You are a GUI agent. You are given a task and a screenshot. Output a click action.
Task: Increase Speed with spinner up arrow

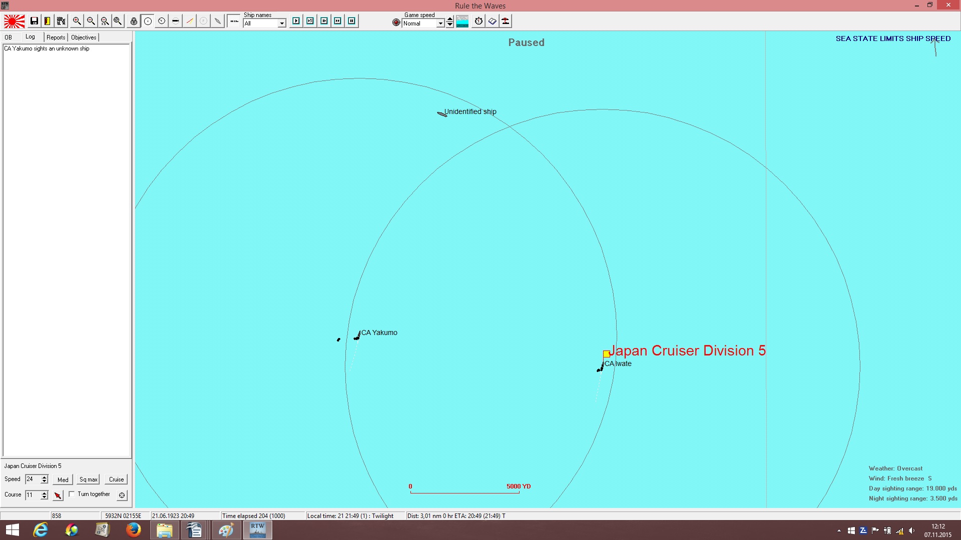click(x=45, y=477)
